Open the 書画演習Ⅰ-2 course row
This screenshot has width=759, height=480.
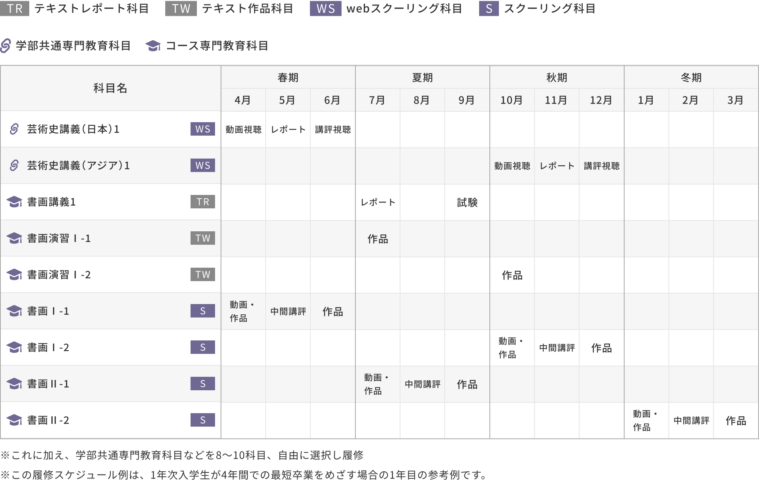[x=59, y=275]
